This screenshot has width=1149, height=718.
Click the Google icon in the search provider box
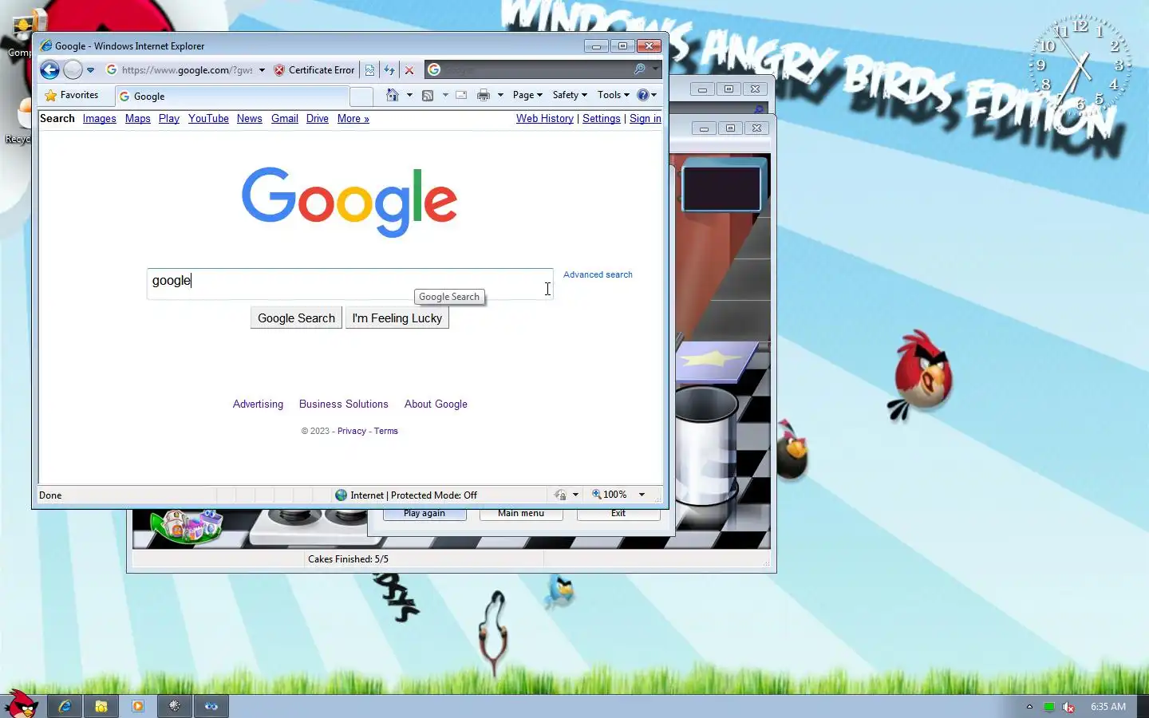434,70
